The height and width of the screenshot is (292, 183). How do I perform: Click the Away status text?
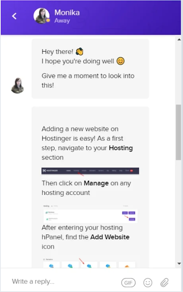click(62, 21)
